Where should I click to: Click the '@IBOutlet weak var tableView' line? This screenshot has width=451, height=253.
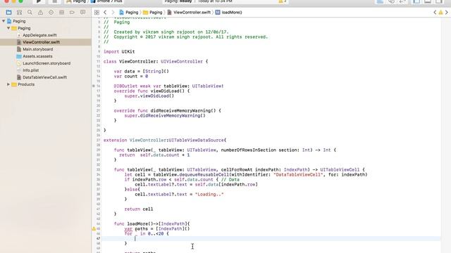168,86
